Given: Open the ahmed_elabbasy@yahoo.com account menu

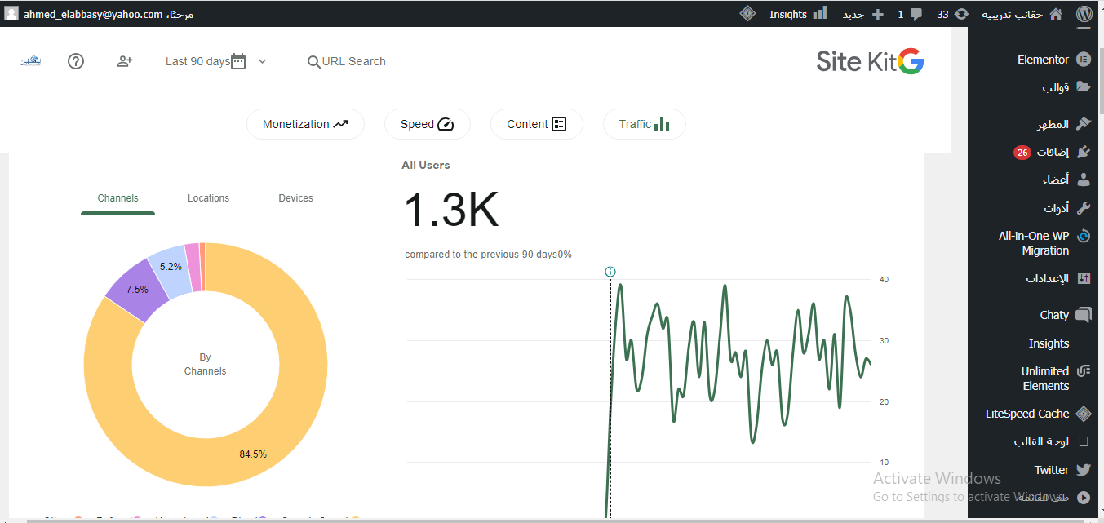Looking at the screenshot, I should pos(99,14).
